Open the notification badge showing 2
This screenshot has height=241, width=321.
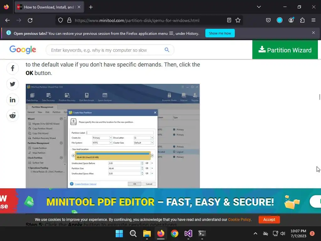(x=312, y=233)
